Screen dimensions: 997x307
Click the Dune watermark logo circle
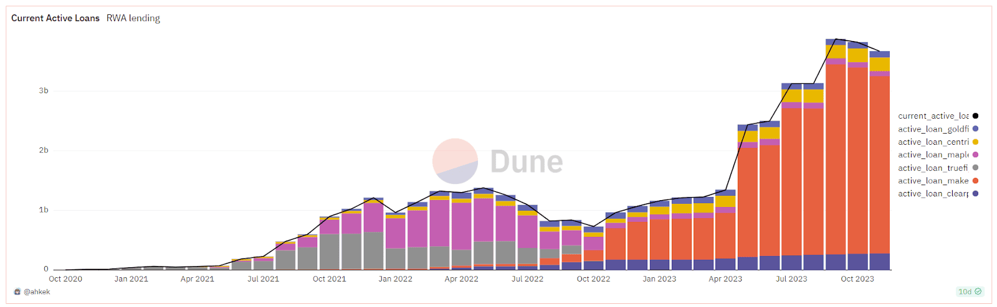coord(455,161)
